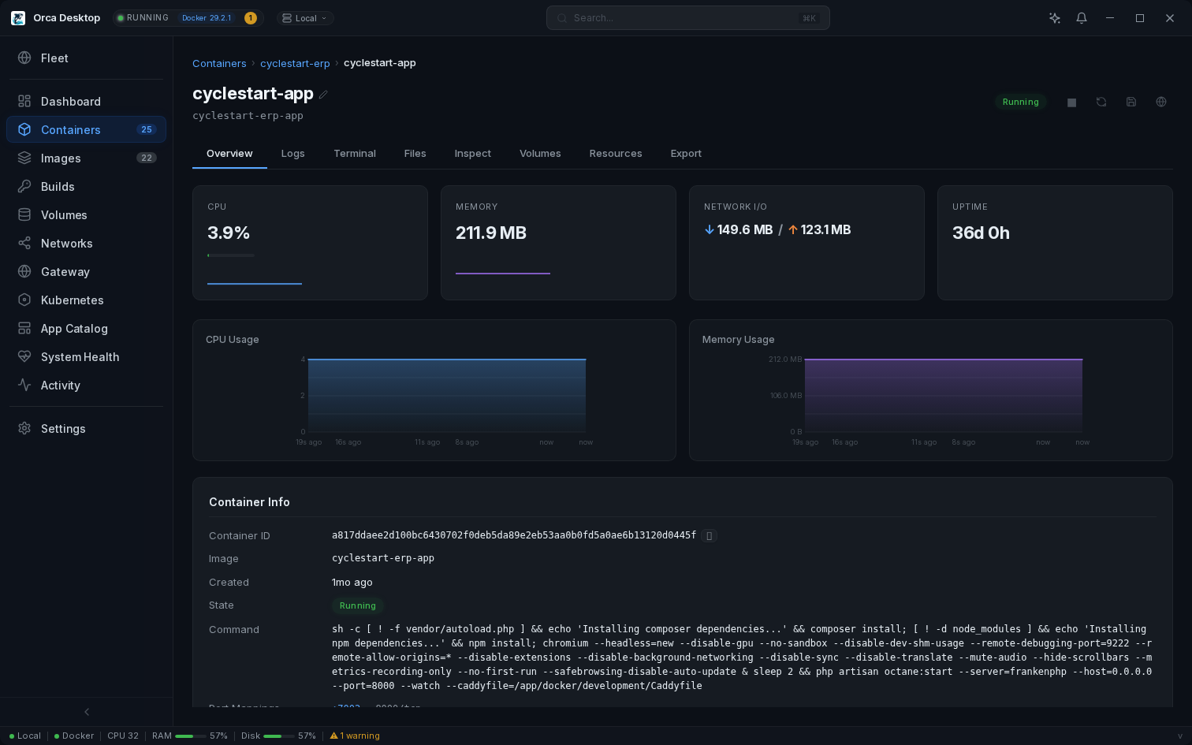1192x745 pixels.
Task: Click cyclestart-erp breadcrumb link
Action: 295,64
